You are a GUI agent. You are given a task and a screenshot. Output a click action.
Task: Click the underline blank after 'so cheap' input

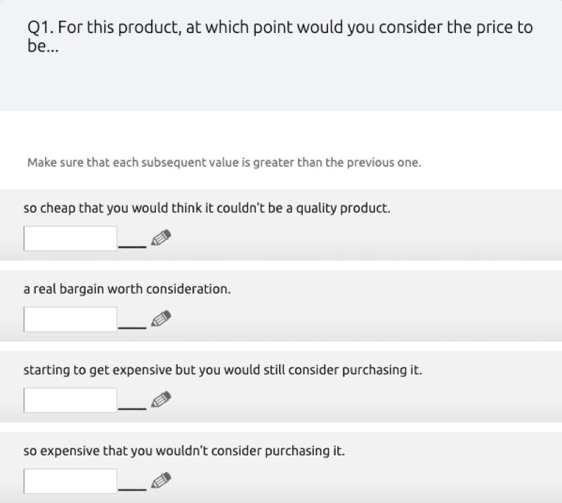[132, 247]
